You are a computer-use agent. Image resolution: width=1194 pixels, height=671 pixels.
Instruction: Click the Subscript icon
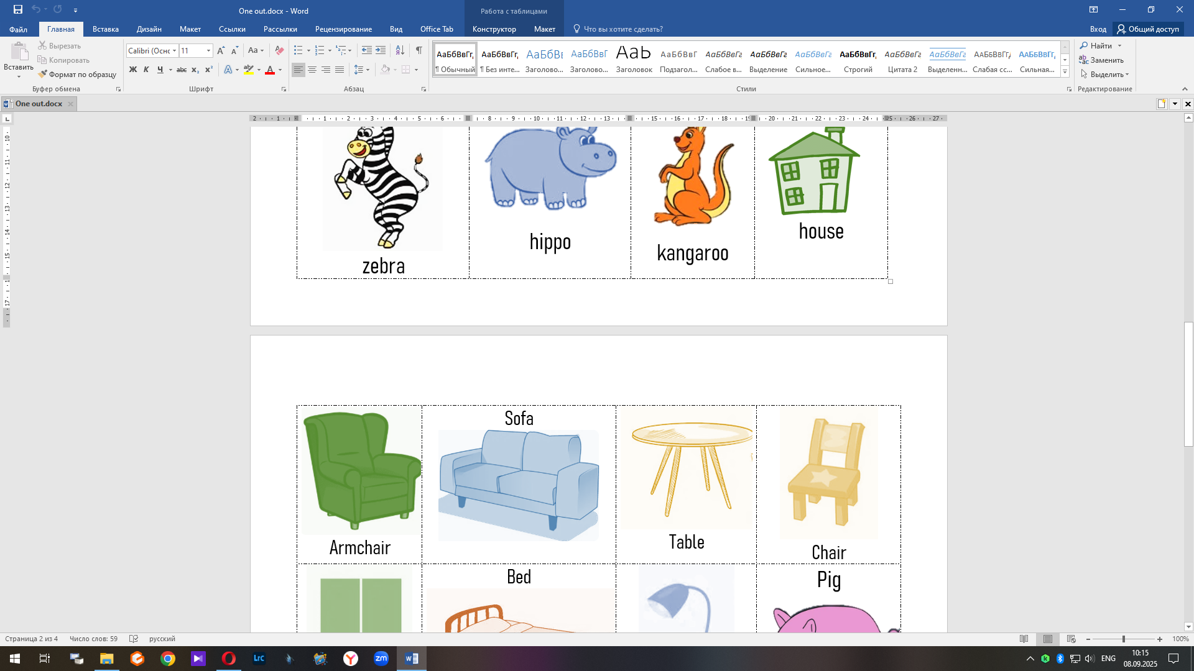(x=195, y=70)
